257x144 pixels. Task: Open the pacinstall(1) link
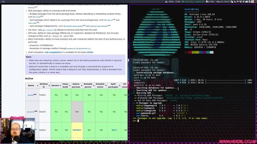point(85,48)
